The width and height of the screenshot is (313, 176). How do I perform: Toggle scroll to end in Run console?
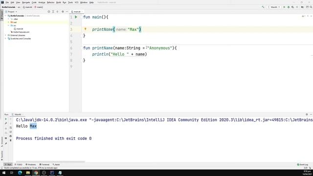click(x=11, y=132)
